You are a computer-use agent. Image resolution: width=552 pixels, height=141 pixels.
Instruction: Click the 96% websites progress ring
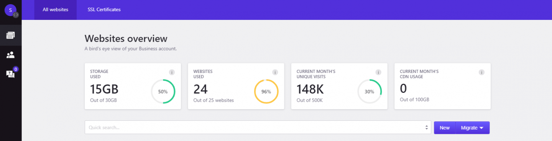click(x=266, y=92)
